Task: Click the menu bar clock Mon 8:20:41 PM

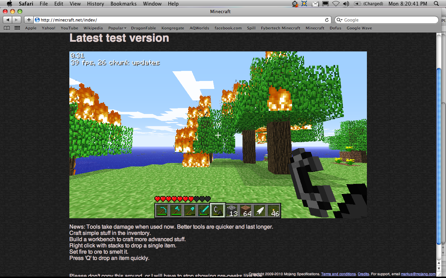Action: (408, 4)
